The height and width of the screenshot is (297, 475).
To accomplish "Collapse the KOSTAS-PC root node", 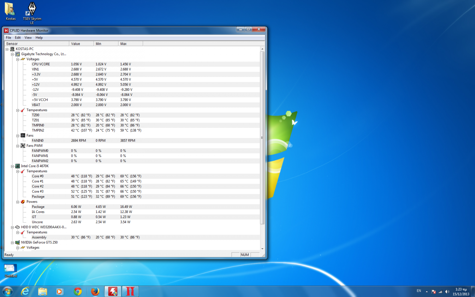I will coord(7,49).
